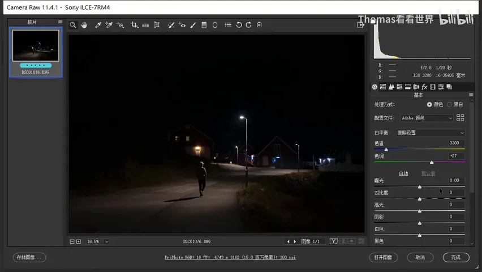
Task: Click the panel scroll down arrow
Action: tap(472, 243)
